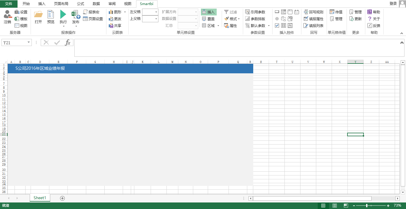Click the vertical scrollbar down arrow

point(403,192)
